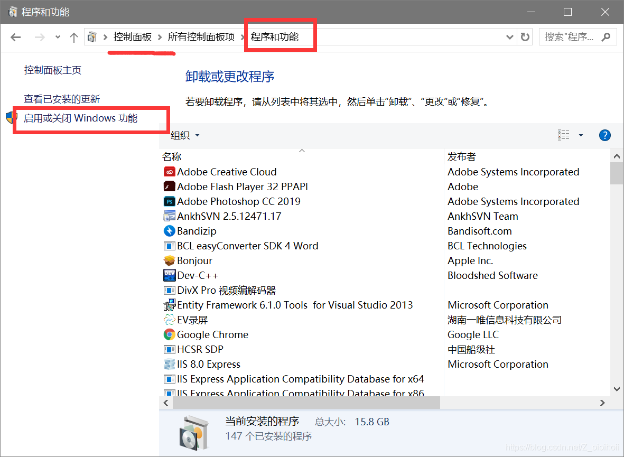
Task: Click the IIS 8.0 Express icon
Action: click(x=170, y=364)
